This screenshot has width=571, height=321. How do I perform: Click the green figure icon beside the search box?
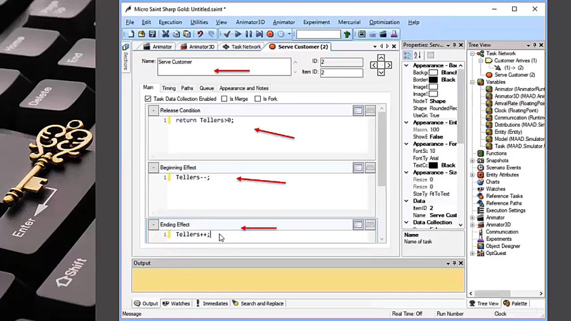pyautogui.click(x=346, y=34)
